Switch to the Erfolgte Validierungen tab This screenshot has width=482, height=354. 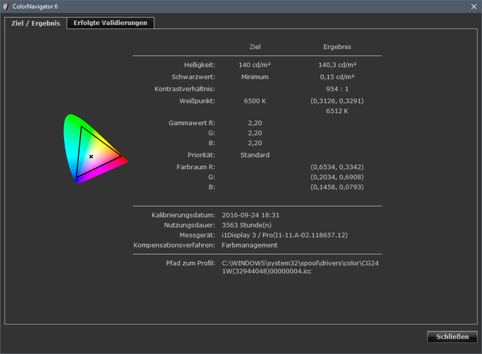pyautogui.click(x=110, y=23)
